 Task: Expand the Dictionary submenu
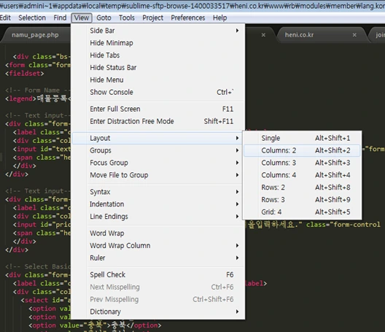point(158,312)
